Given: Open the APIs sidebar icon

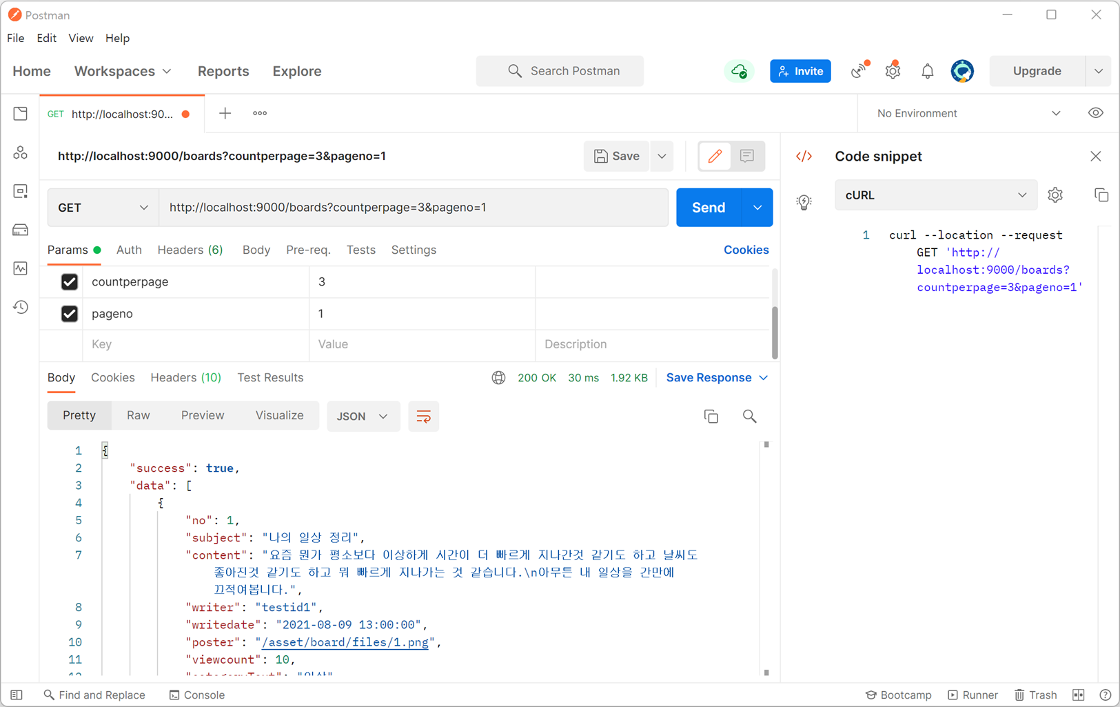Looking at the screenshot, I should pyautogui.click(x=21, y=152).
